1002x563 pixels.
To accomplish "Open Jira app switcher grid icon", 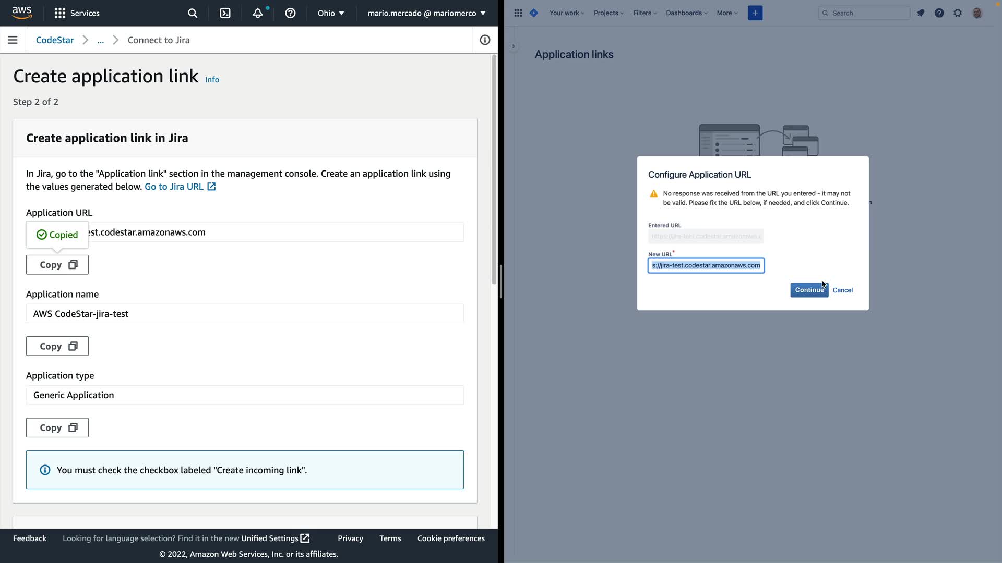I will click(518, 13).
